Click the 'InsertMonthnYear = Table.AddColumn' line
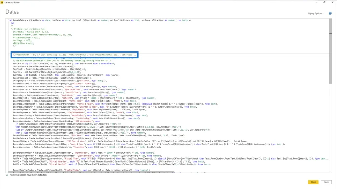The image size is (337, 189). 83,153
